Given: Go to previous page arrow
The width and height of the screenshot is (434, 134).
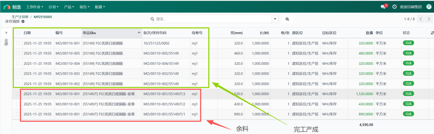Looking at the screenshot, I should 421,19.
